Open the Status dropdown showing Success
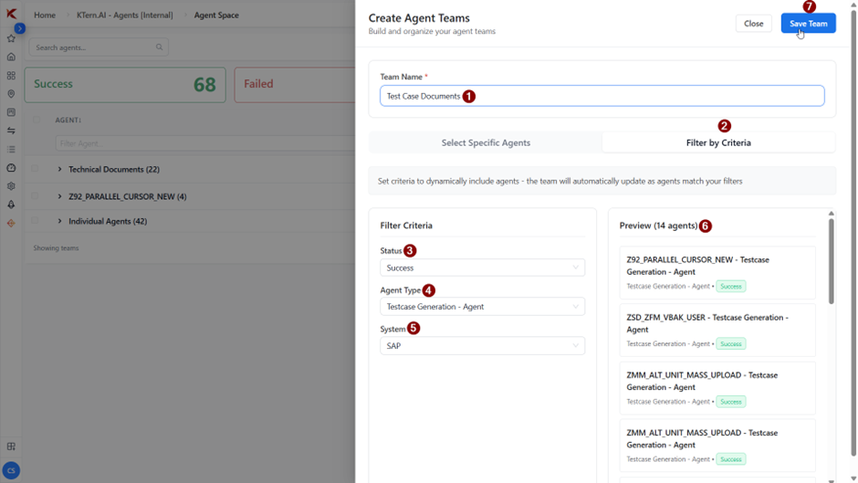 [482, 268]
